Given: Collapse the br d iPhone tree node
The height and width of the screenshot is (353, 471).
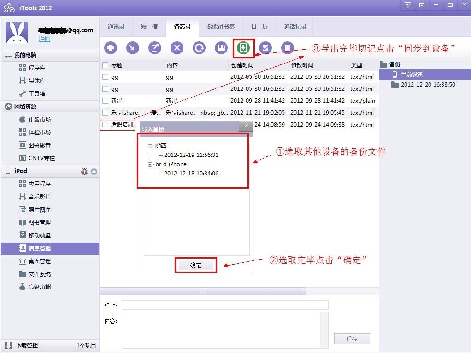Looking at the screenshot, I should [150, 164].
